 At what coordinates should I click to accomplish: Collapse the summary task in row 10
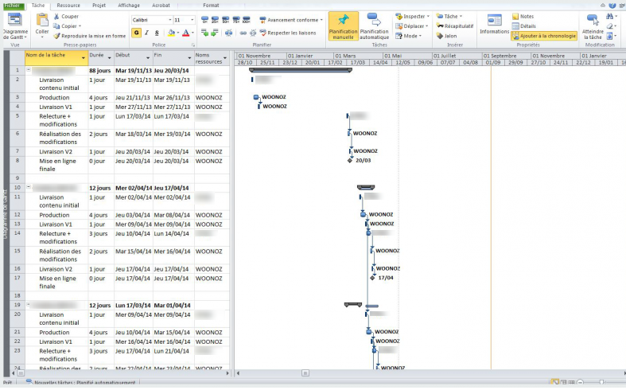click(x=29, y=187)
